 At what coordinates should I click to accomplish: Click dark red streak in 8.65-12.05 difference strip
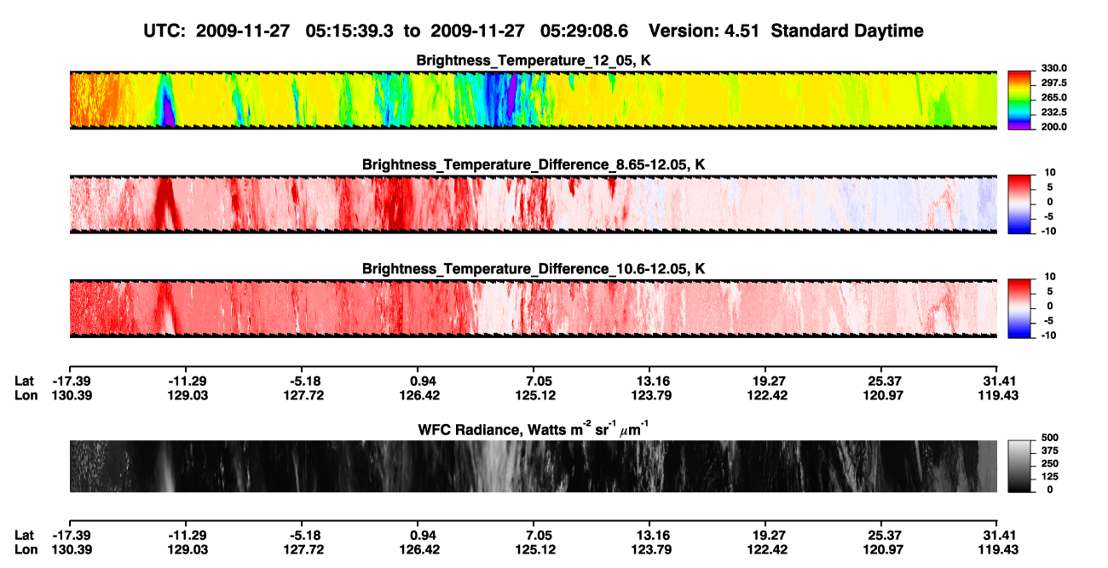point(166,203)
